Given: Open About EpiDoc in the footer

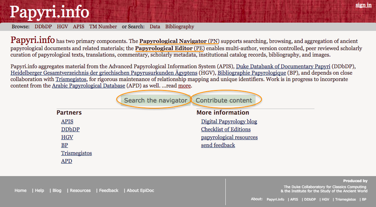Looking at the screenshot, I should 140,190.
